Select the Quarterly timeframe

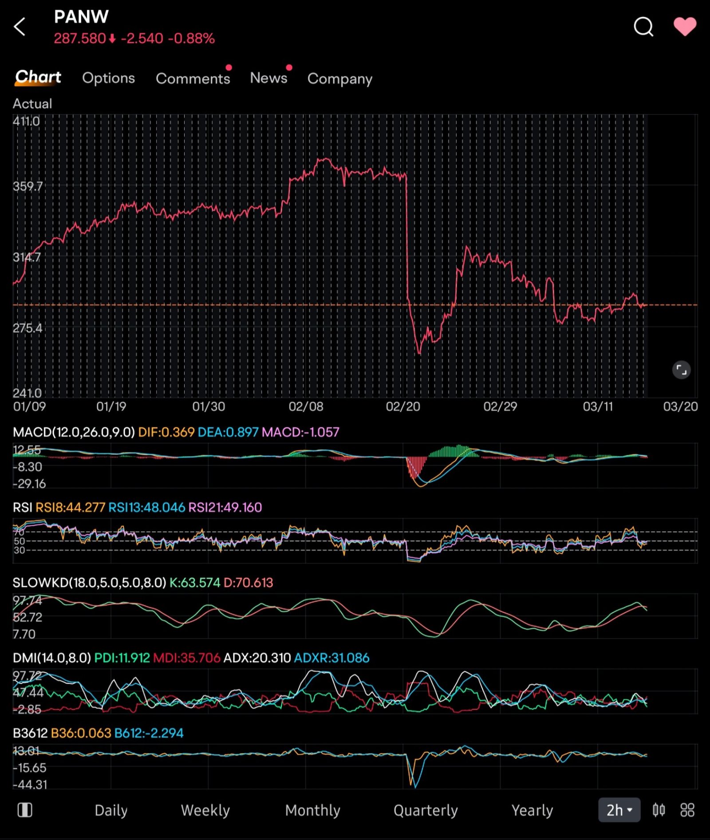point(426,811)
